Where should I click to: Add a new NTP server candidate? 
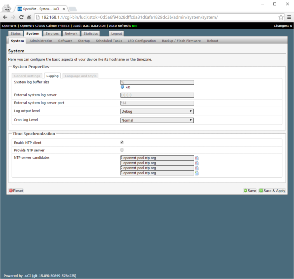point(196,173)
